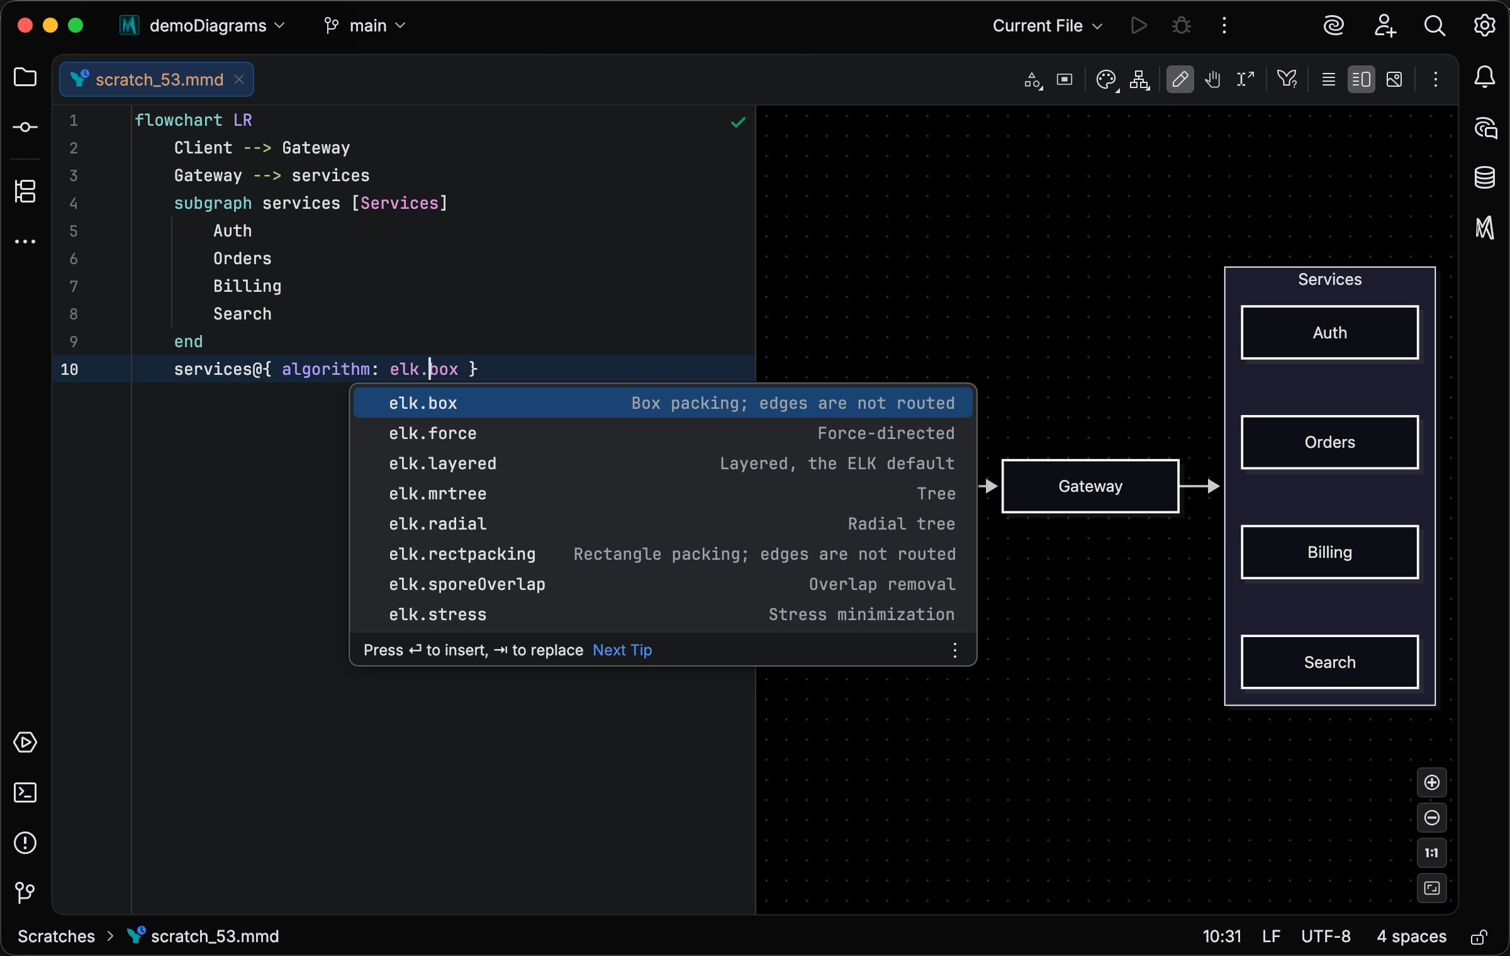Open the theme palette icon
The image size is (1510, 956).
pyautogui.click(x=1107, y=80)
